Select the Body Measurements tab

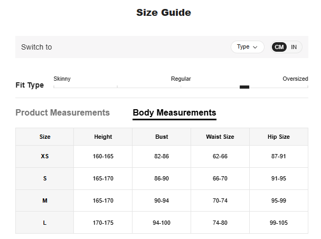pos(174,112)
